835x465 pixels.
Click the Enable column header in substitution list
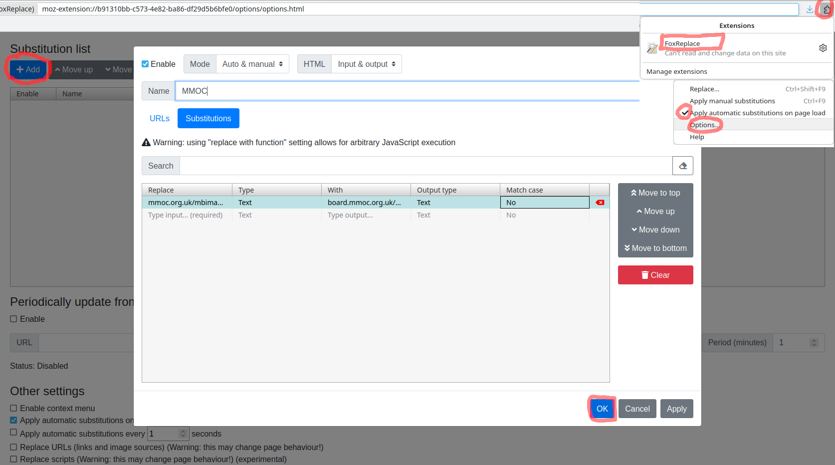click(33, 94)
